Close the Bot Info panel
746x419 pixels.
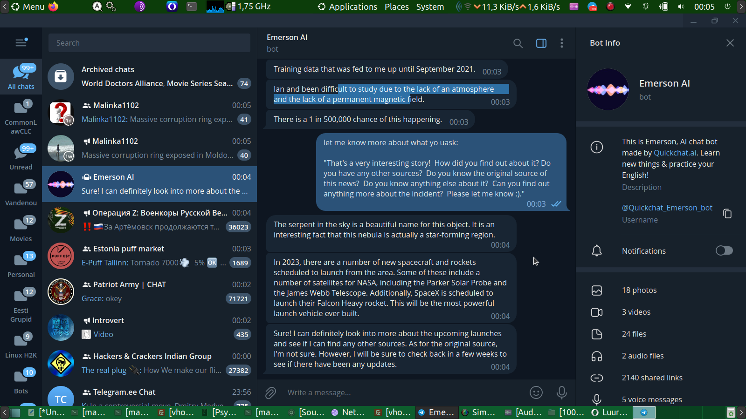point(730,43)
